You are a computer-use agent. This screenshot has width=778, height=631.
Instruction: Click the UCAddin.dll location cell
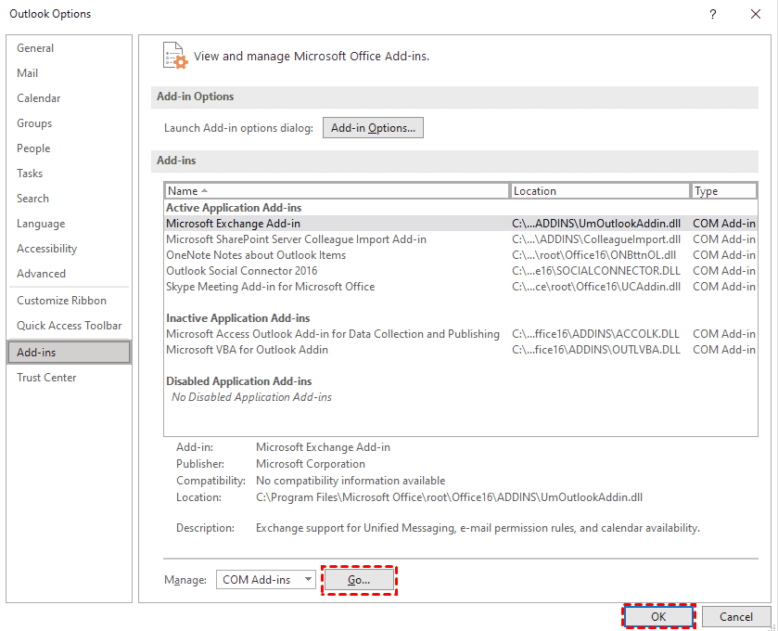tap(596, 287)
